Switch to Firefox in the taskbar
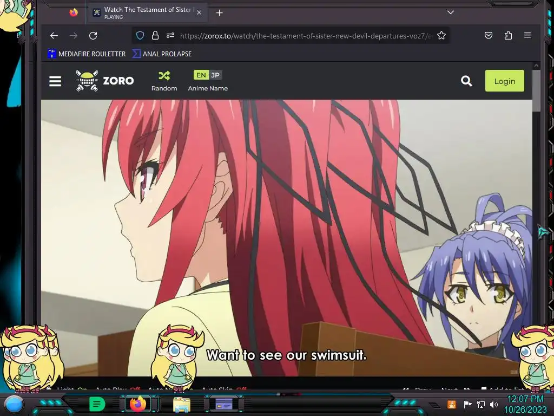Viewport: 554px width, 416px height. pyautogui.click(x=138, y=404)
